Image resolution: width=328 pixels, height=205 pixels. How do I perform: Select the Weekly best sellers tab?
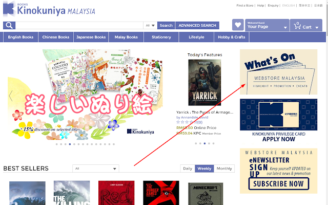(x=204, y=169)
